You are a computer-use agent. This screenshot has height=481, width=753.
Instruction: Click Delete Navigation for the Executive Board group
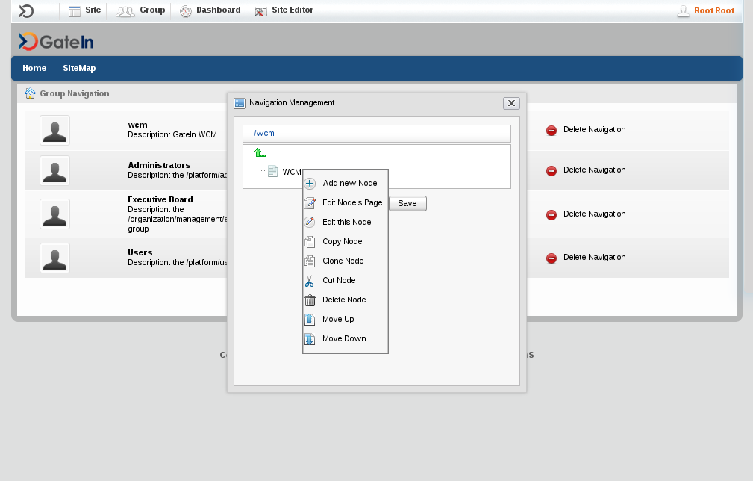pyautogui.click(x=594, y=214)
